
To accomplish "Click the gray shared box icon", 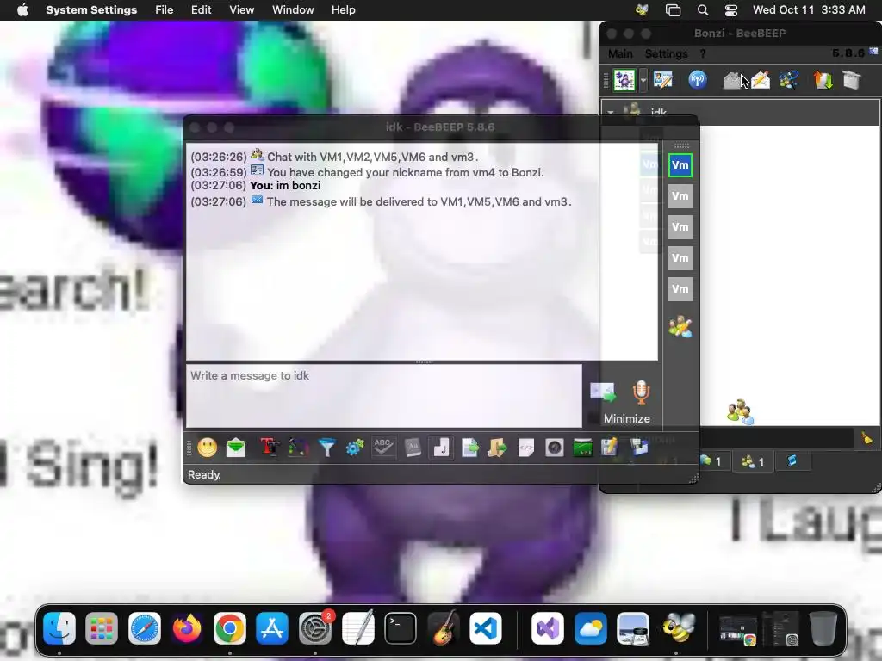I will pyautogui.click(x=852, y=80).
